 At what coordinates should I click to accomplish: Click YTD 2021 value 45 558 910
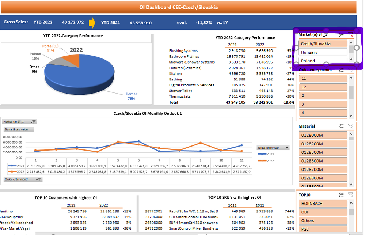141,23
